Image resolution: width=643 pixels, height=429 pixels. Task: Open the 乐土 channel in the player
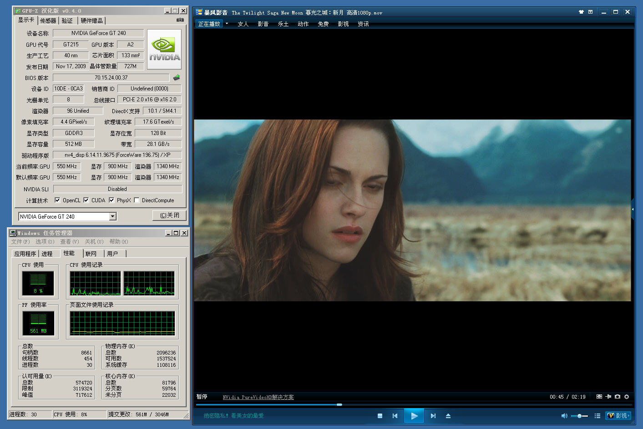283,24
